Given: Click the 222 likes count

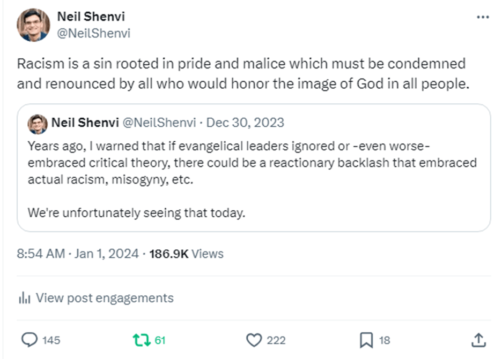Looking at the screenshot, I should click(276, 340).
